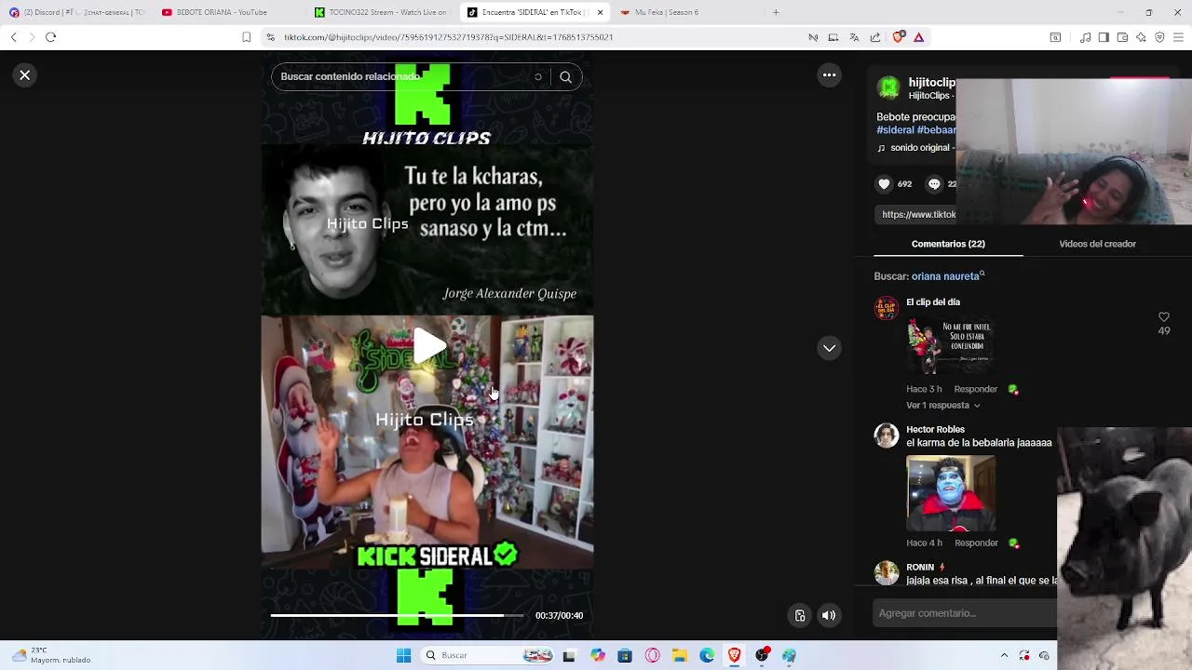Switch to 'Videos del creador' tab
This screenshot has height=670, width=1192.
(1097, 244)
